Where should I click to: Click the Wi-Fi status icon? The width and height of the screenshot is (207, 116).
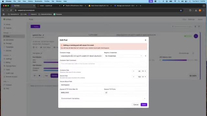tap(175, 1)
